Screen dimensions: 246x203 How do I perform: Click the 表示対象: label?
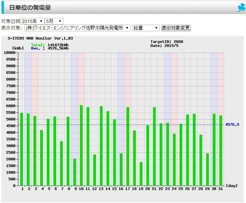[12, 28]
